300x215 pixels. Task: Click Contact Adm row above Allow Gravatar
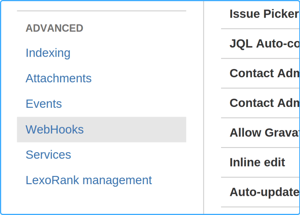[x=264, y=103]
